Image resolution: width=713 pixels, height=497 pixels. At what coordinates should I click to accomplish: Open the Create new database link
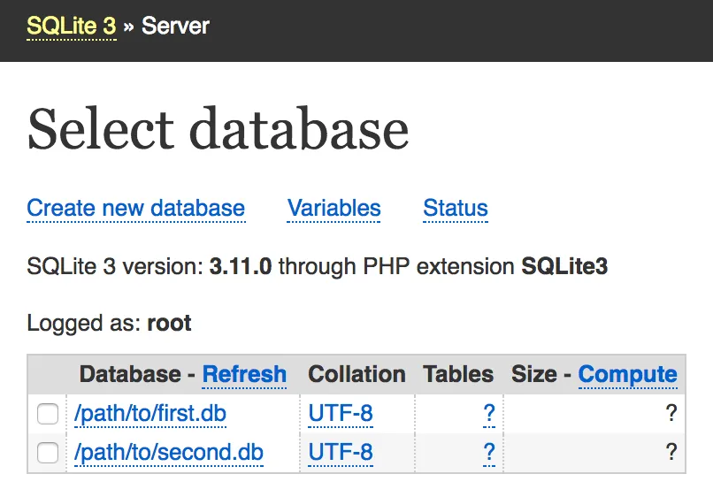point(135,209)
